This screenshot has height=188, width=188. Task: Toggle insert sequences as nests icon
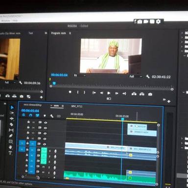point(23,115)
